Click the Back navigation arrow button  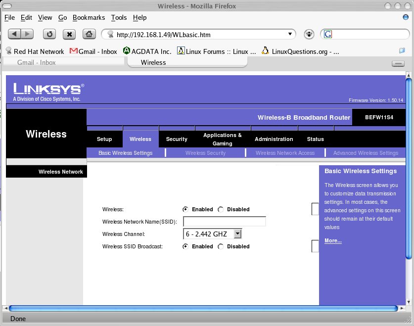[x=15, y=34]
